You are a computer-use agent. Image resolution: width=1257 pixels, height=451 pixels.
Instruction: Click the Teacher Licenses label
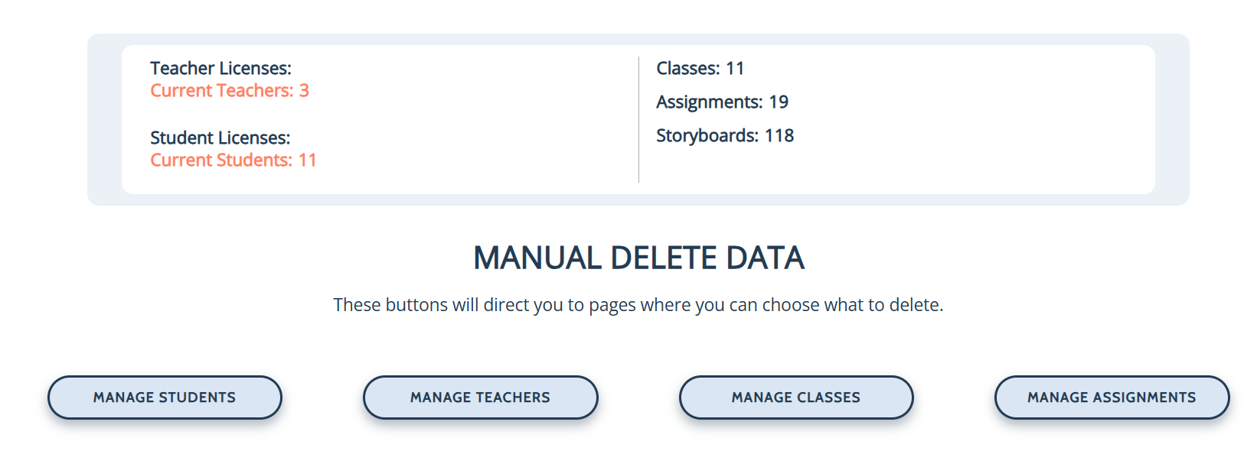point(220,68)
